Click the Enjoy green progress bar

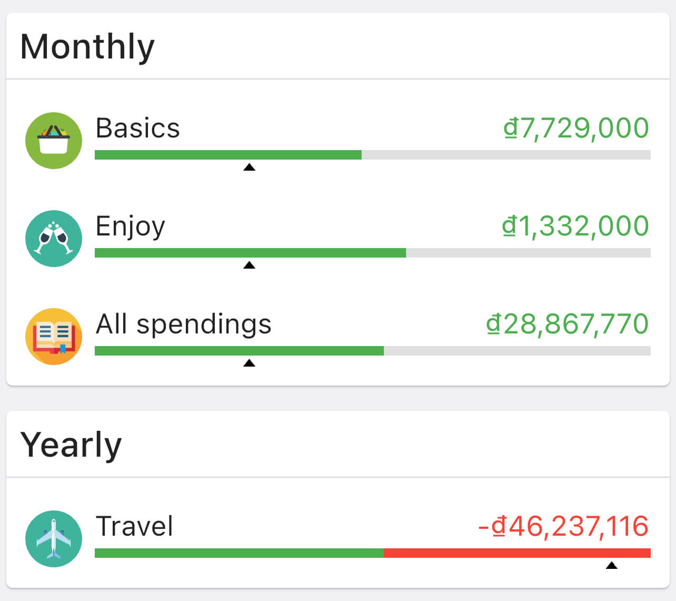250,253
